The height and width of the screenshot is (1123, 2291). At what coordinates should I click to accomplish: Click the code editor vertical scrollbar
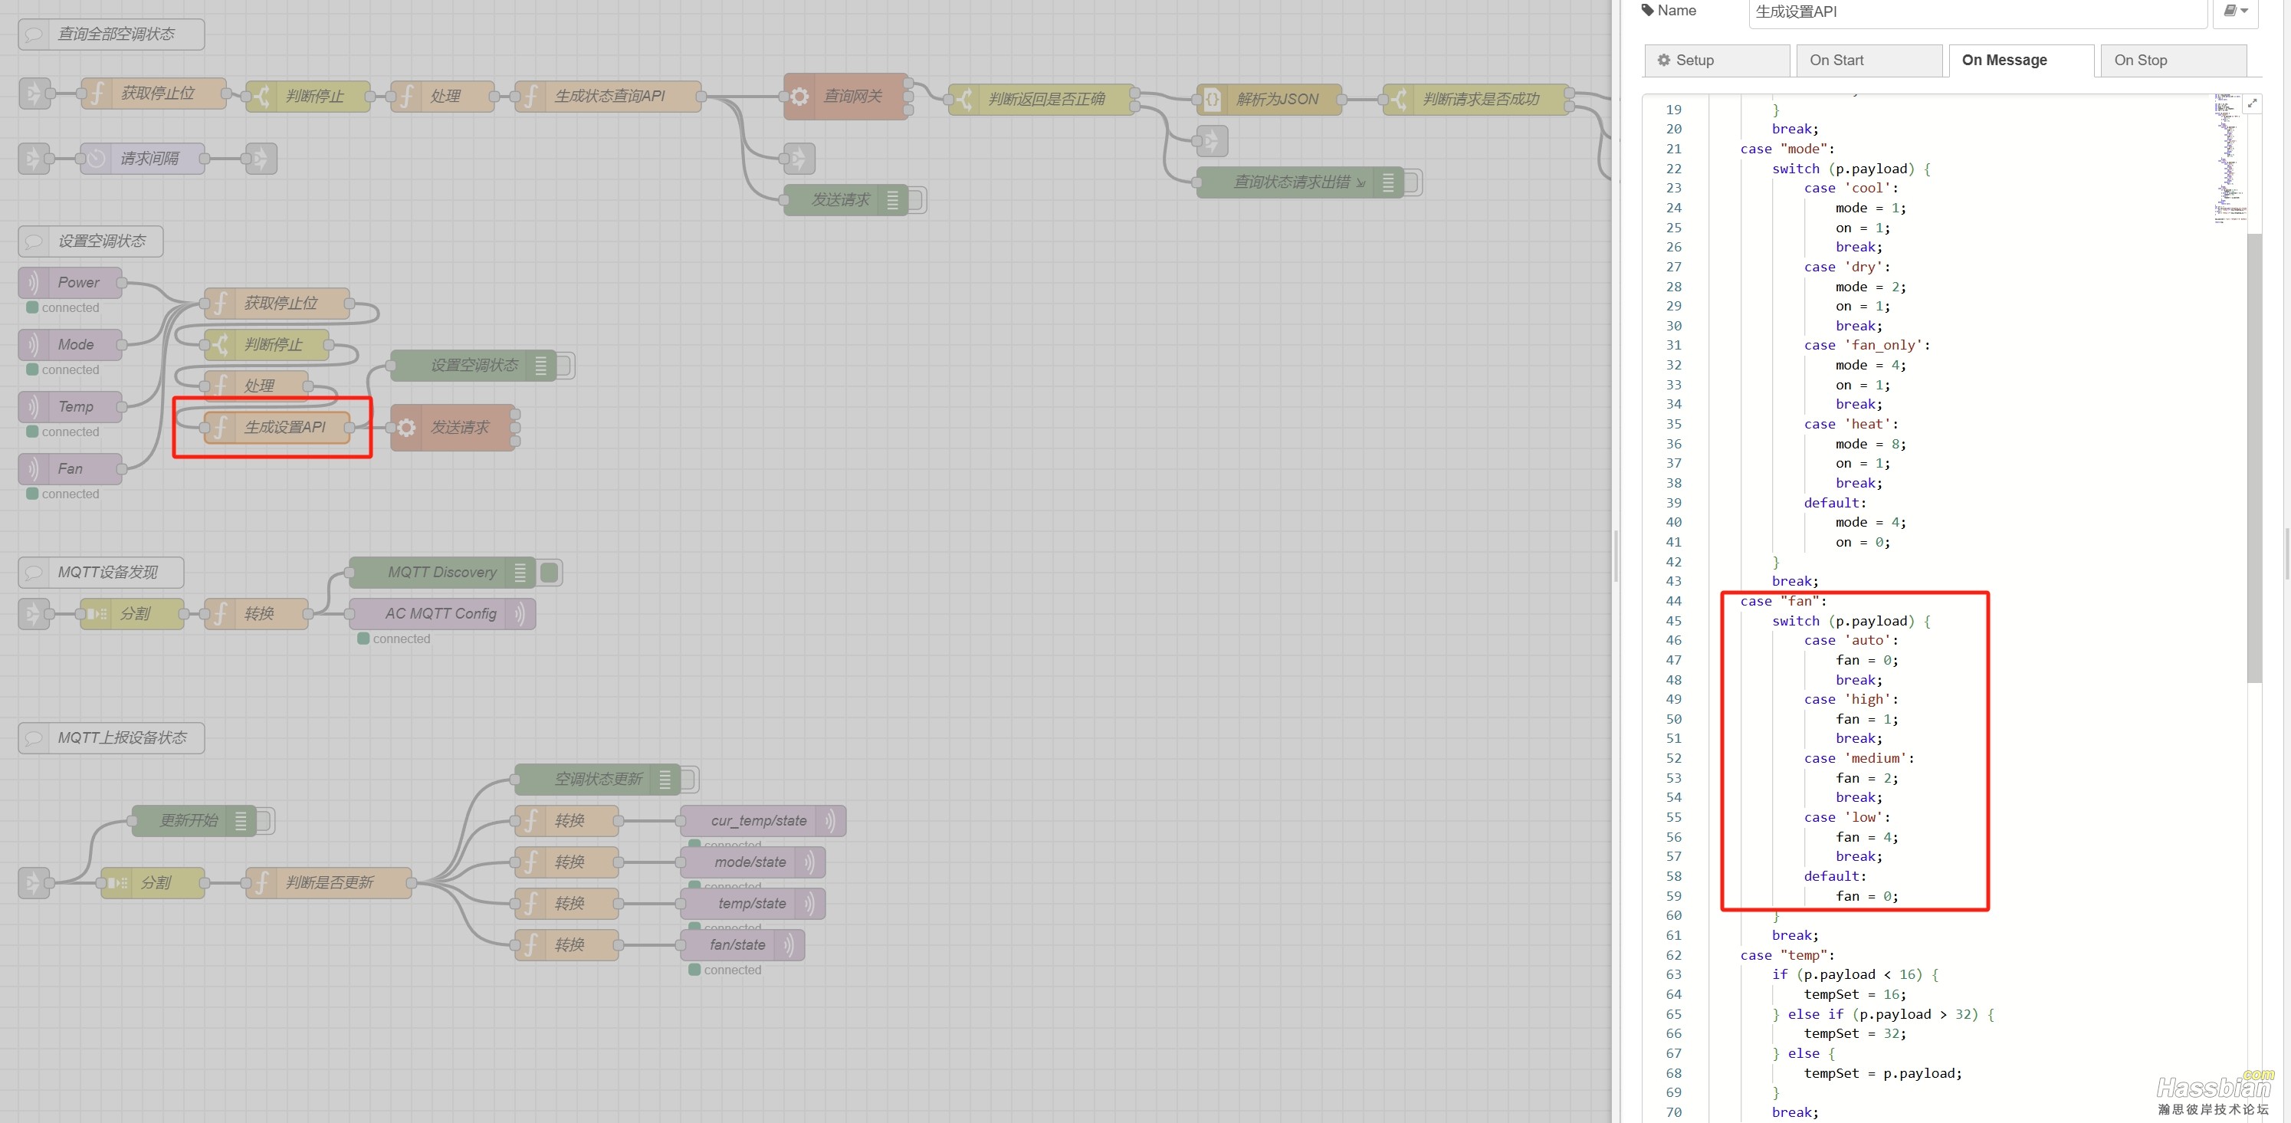tap(2253, 458)
